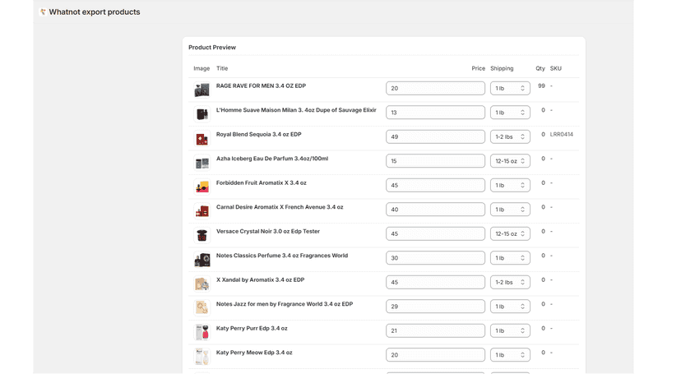Edit price field for X Xandal by Aromatix
681x383 pixels.
point(435,282)
